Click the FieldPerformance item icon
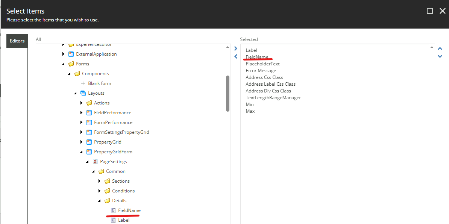 click(x=89, y=112)
